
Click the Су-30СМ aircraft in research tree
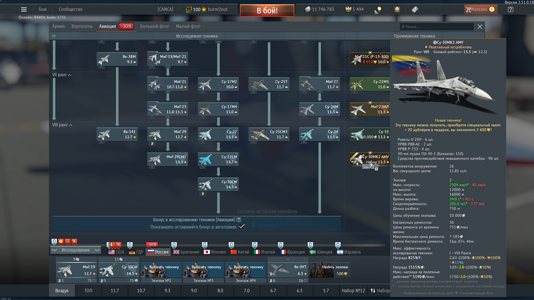[218, 185]
